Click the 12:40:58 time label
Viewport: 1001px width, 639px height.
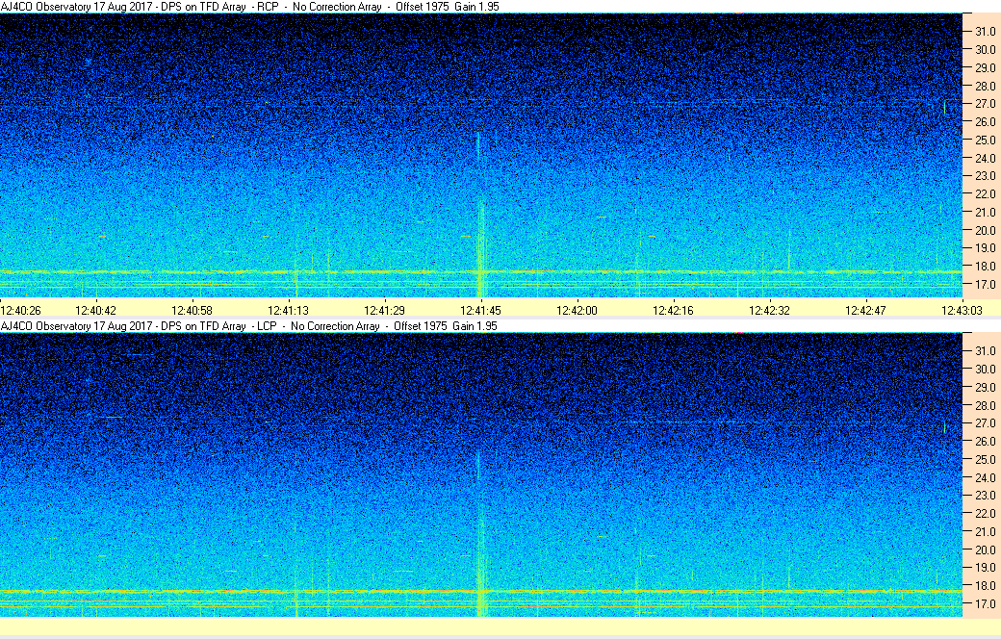click(x=192, y=311)
